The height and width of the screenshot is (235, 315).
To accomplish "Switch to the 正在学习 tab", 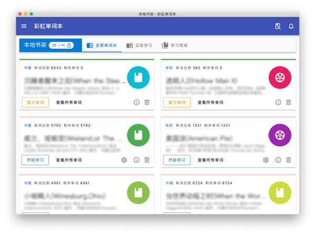I will tap(139, 46).
